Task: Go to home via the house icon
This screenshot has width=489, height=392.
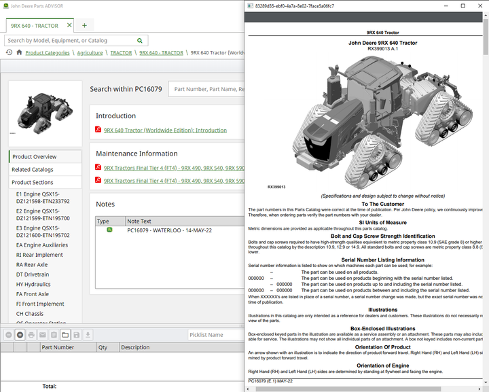Action: click(x=19, y=52)
